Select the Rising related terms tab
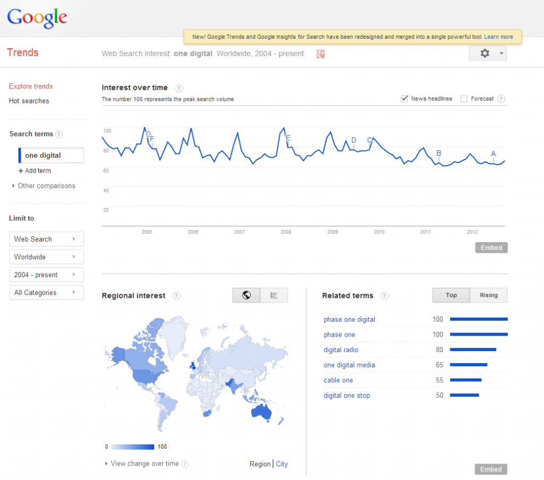The image size is (544, 480). click(489, 295)
